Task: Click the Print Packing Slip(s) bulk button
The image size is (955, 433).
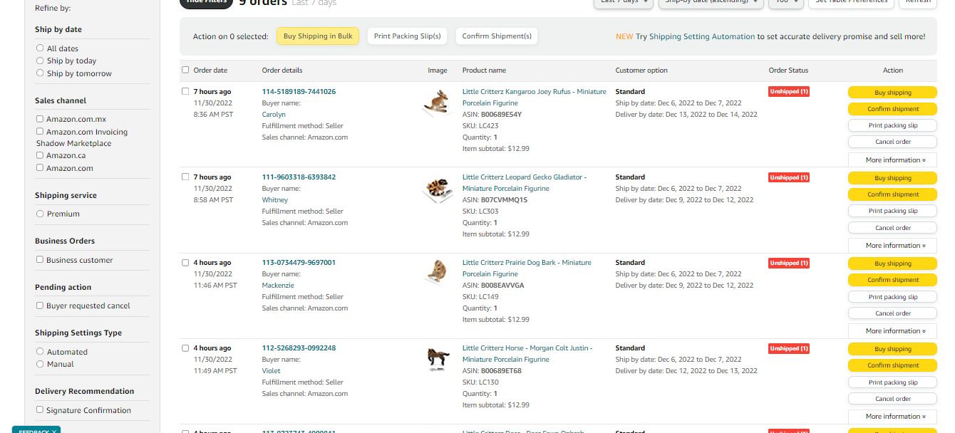Action: [408, 36]
